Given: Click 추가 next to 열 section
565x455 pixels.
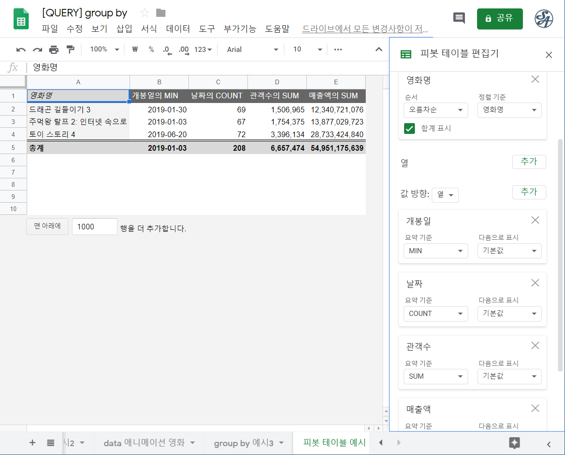Looking at the screenshot, I should 529,162.
